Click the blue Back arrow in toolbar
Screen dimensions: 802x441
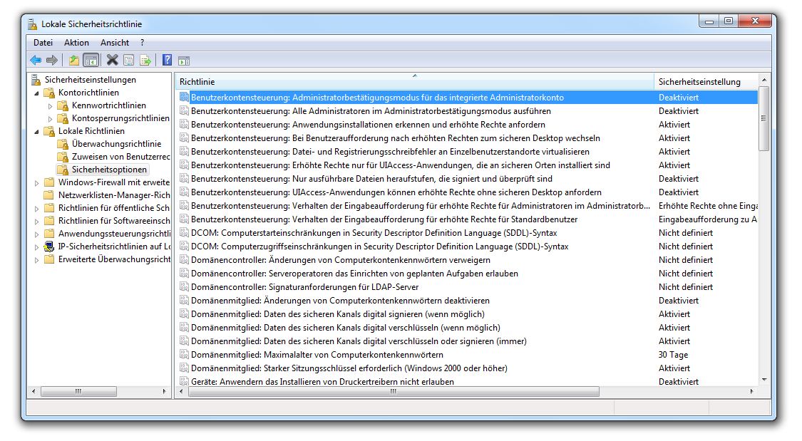pos(36,61)
